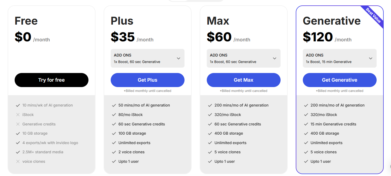Screen dimensions: 391x176
Task: Click the Plus plan title
Action: click(122, 21)
